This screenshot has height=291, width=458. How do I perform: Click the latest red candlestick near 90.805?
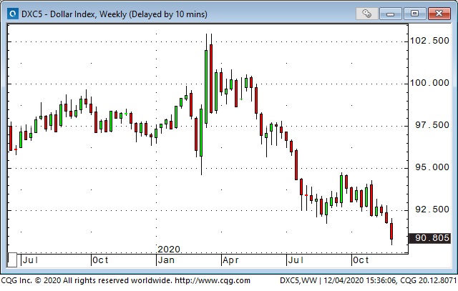(x=391, y=231)
